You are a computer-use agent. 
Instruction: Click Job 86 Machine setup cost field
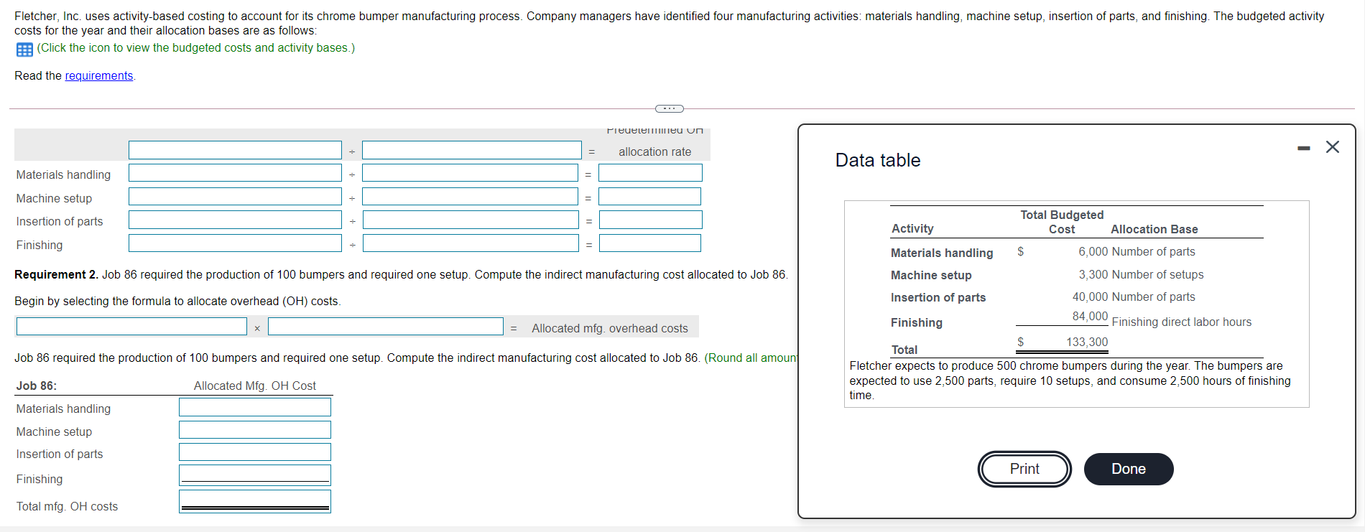255,430
